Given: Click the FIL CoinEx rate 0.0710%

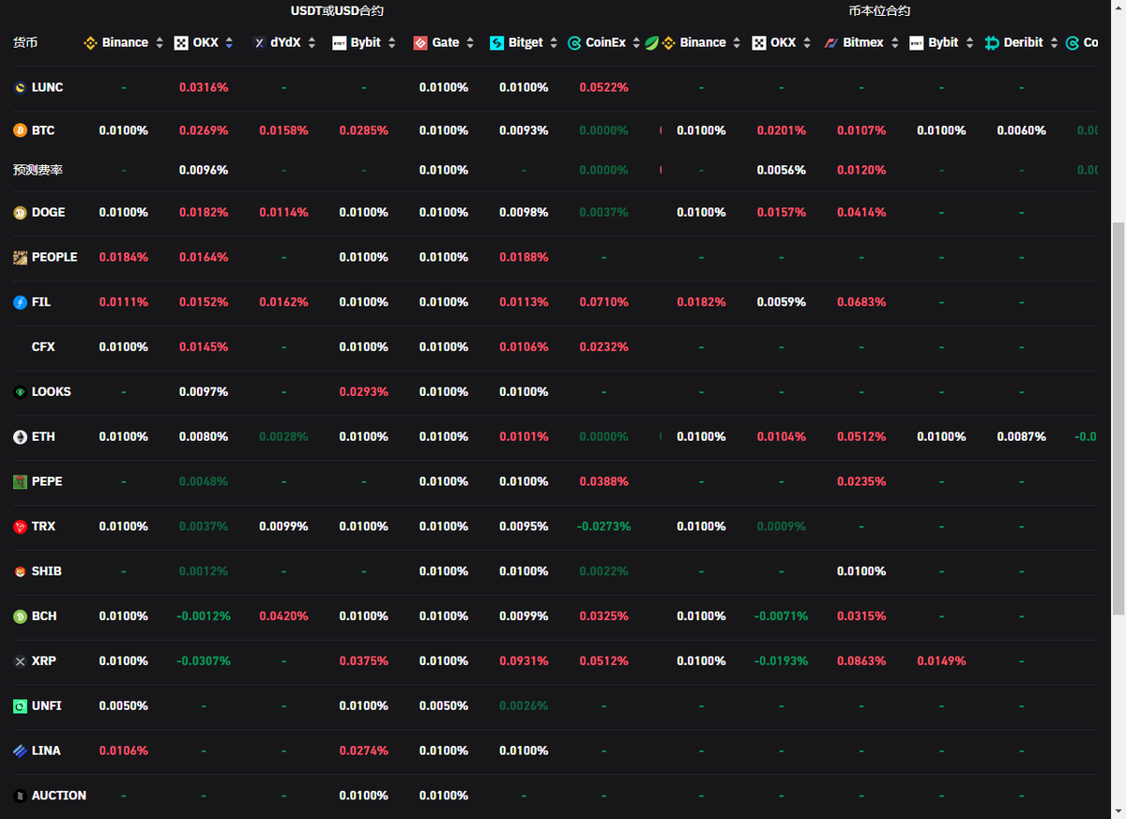Looking at the screenshot, I should [604, 302].
